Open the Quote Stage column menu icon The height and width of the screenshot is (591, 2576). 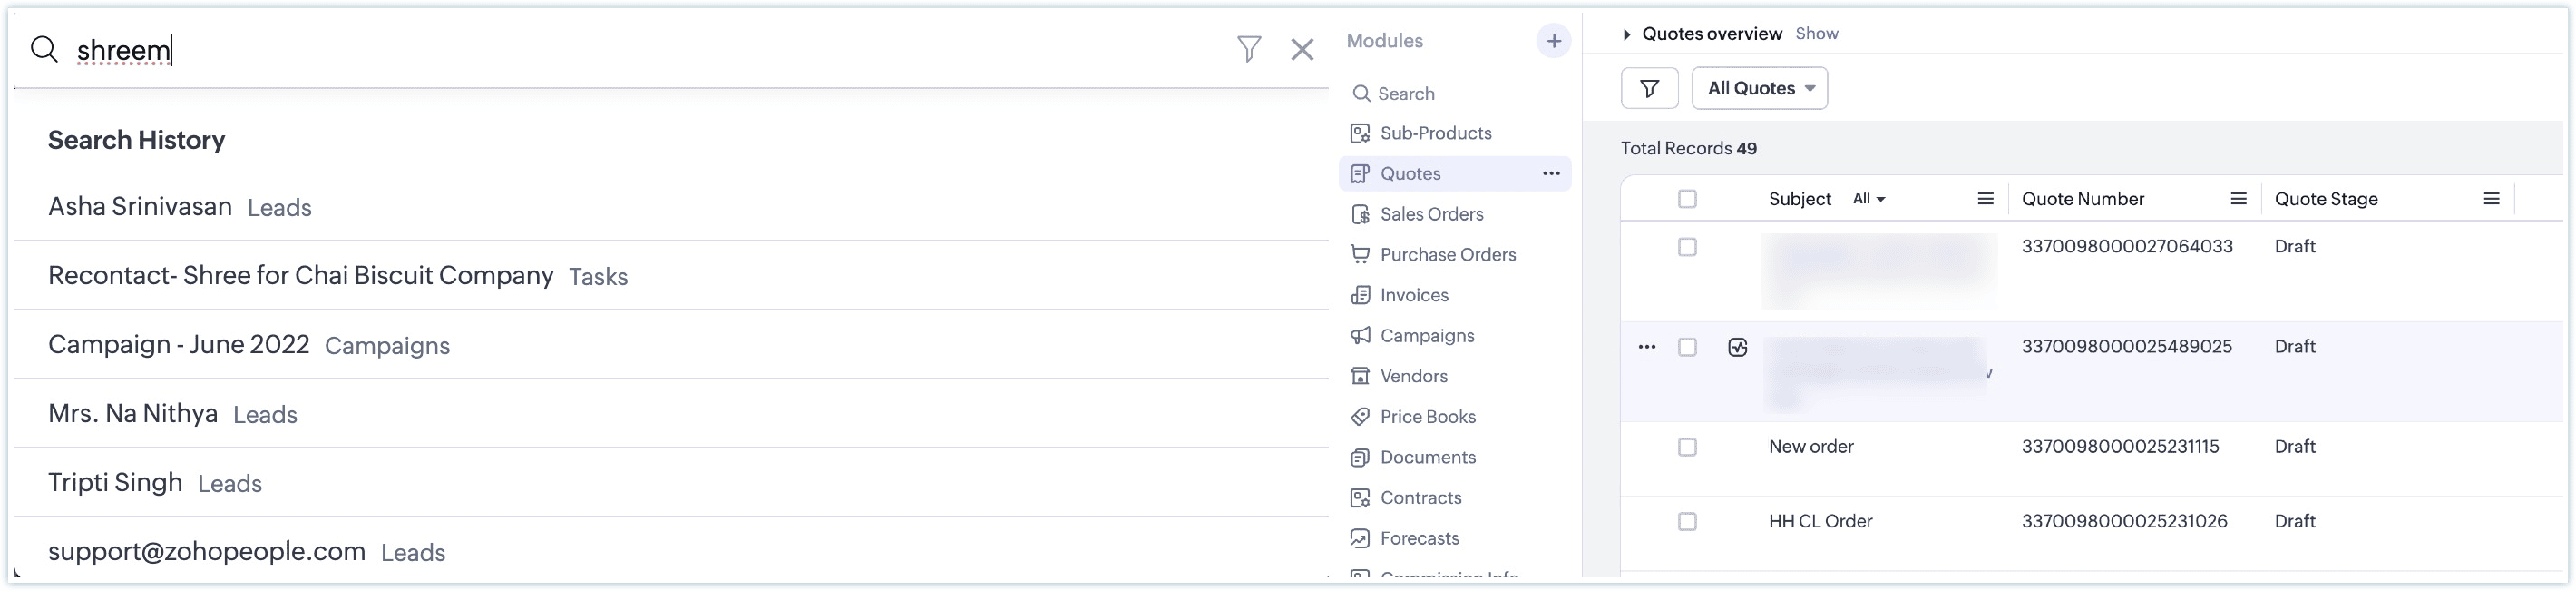click(2491, 200)
